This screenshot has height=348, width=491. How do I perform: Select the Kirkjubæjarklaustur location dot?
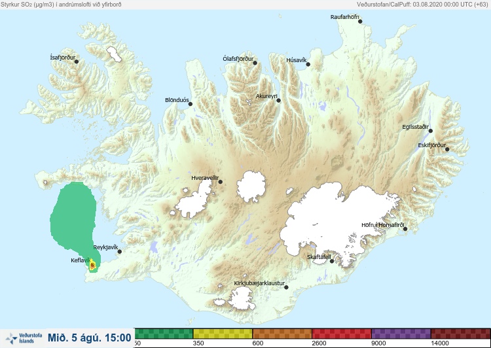286,287
